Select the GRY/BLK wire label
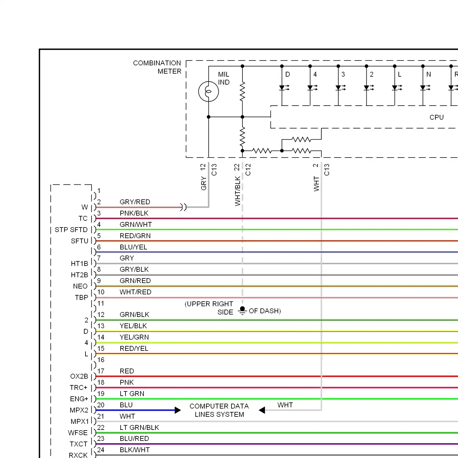 click(x=134, y=269)
